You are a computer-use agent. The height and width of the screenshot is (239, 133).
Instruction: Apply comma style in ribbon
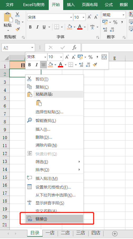(x=122, y=22)
